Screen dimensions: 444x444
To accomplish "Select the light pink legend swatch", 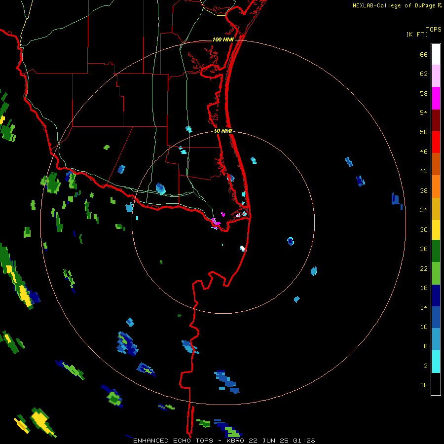I will pos(436,75).
